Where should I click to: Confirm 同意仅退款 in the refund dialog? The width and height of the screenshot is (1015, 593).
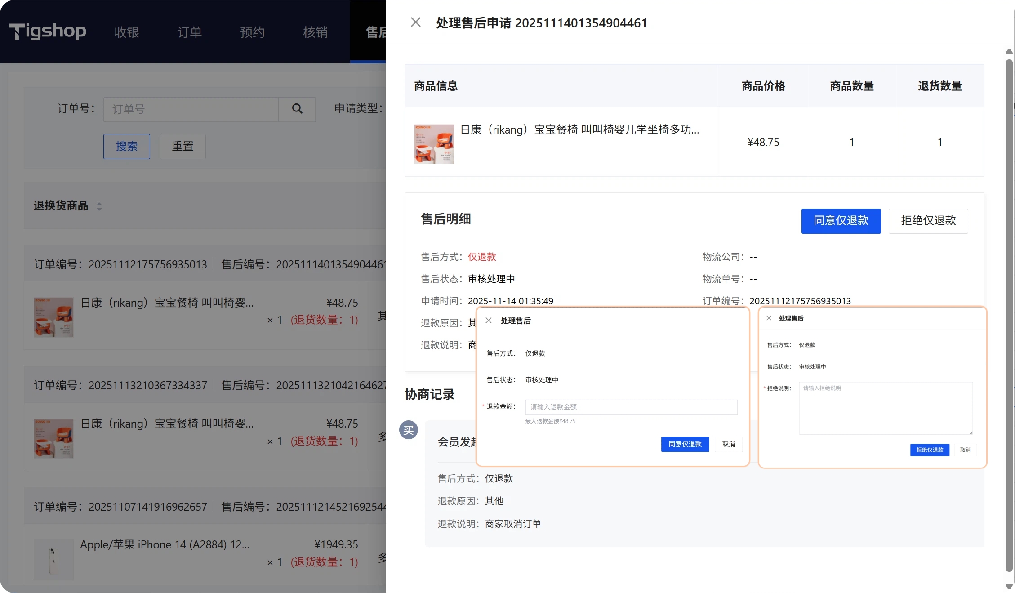[685, 444]
